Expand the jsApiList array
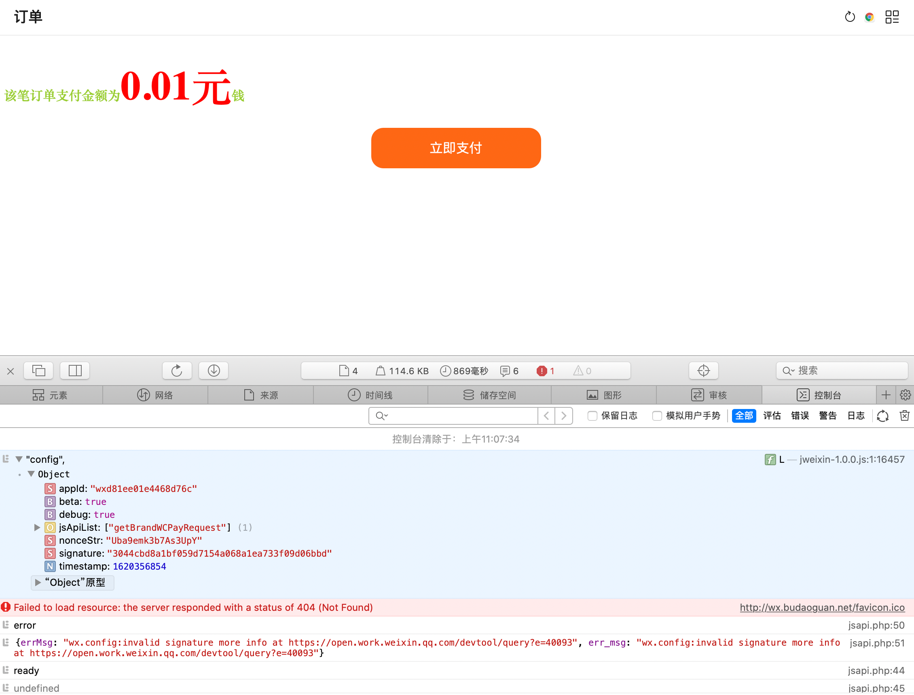This screenshot has height=695, width=914. click(37, 528)
